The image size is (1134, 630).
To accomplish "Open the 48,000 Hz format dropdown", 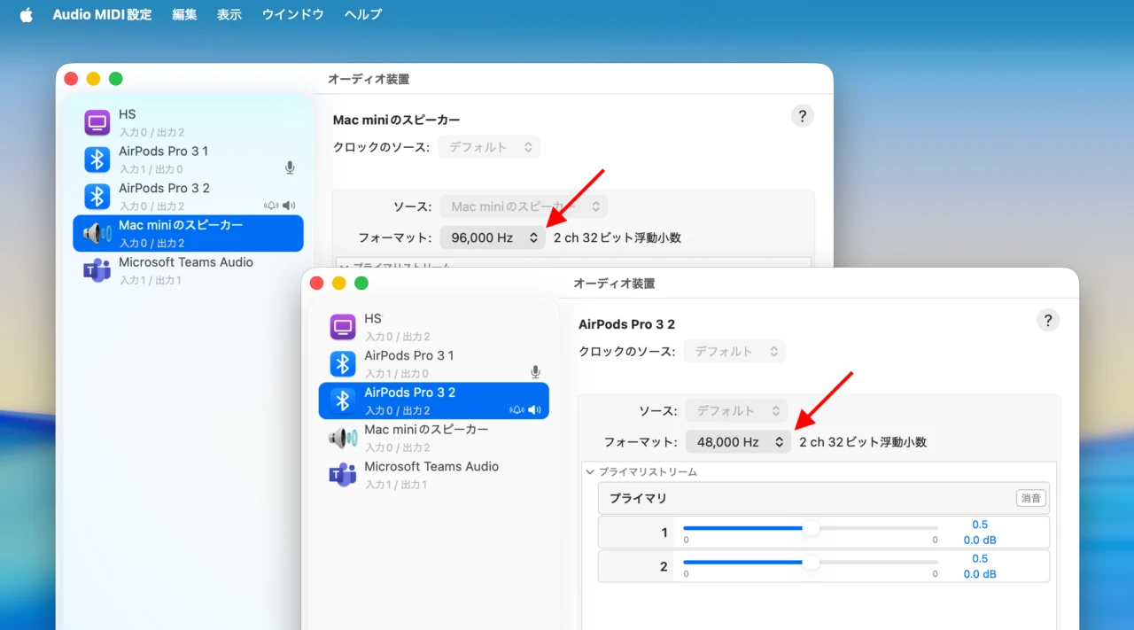I will click(x=738, y=440).
